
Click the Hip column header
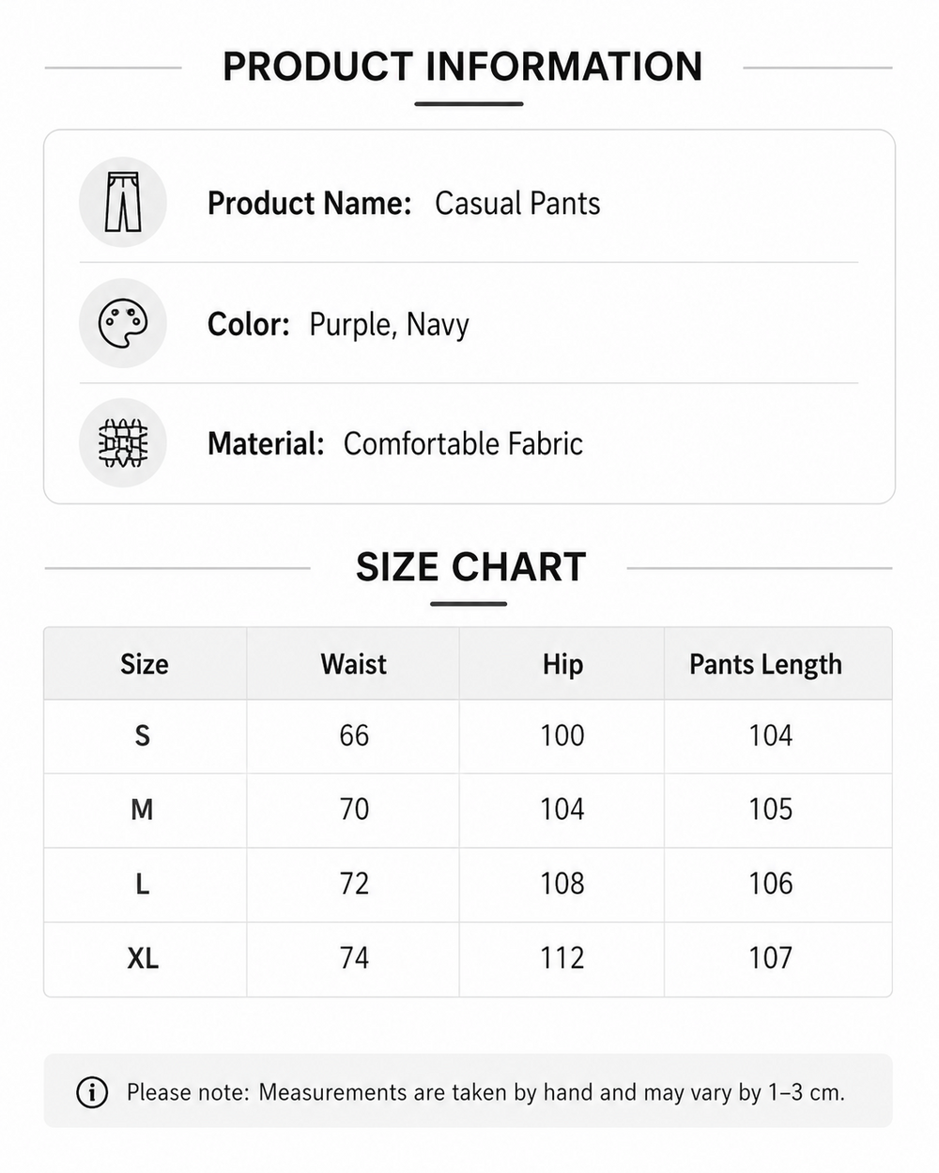click(x=562, y=664)
